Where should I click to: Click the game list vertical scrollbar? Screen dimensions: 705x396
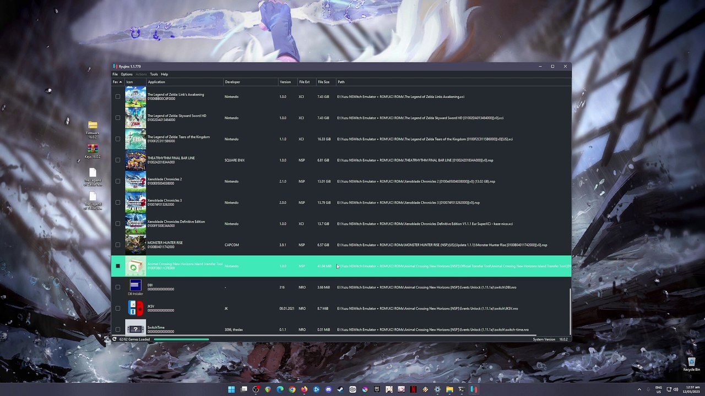click(570, 311)
